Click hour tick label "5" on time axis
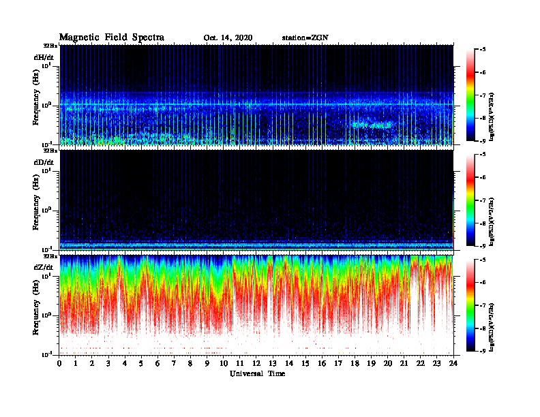 (x=141, y=364)
